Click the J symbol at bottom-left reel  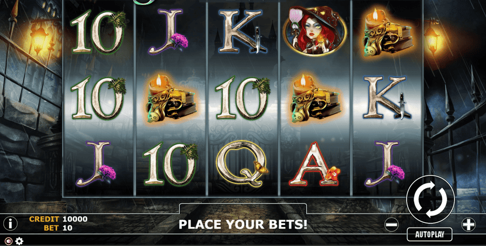point(97,164)
